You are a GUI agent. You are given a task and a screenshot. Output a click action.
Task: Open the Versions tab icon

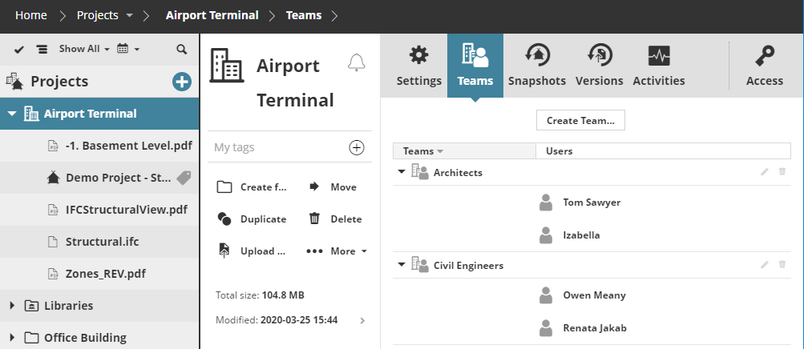[x=599, y=55]
